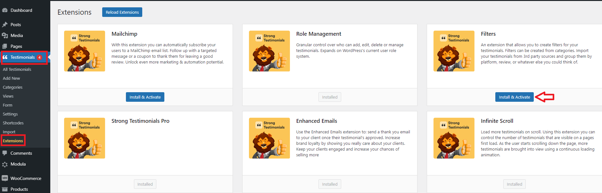Open Extensions submenu
This screenshot has height=193, width=602.
point(13,141)
